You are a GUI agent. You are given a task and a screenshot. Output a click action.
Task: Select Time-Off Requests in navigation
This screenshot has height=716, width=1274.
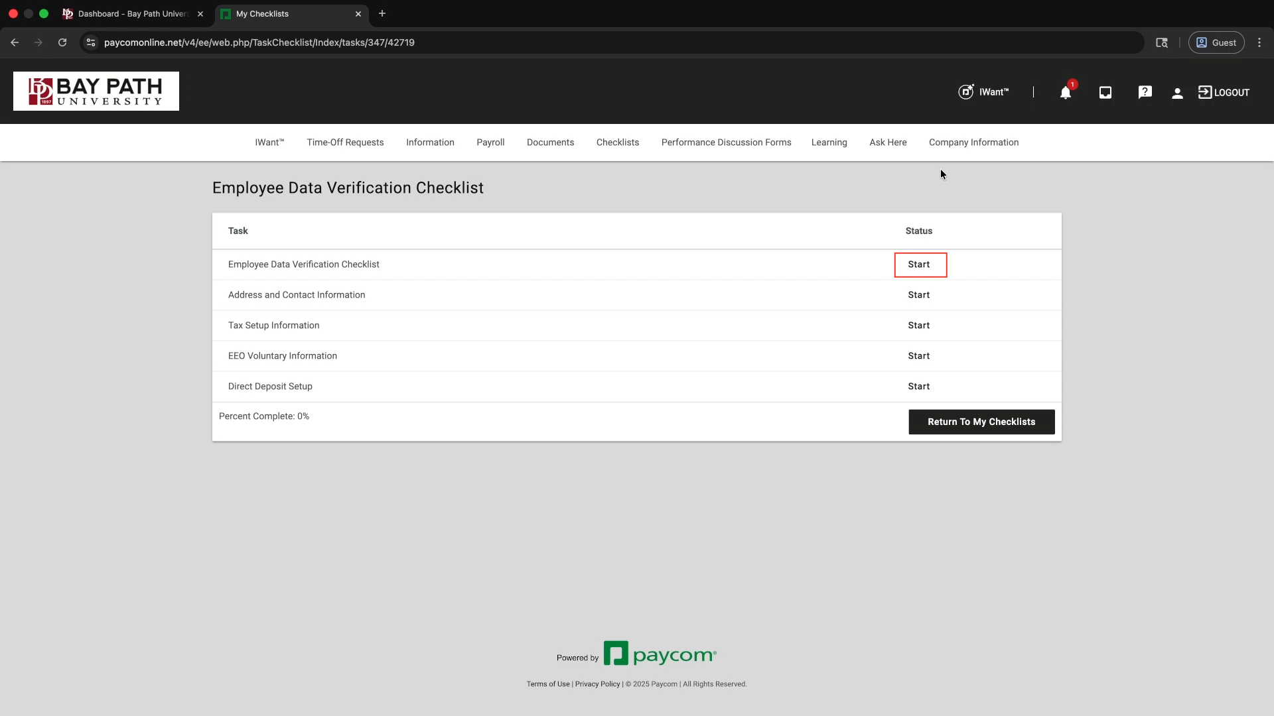click(345, 143)
